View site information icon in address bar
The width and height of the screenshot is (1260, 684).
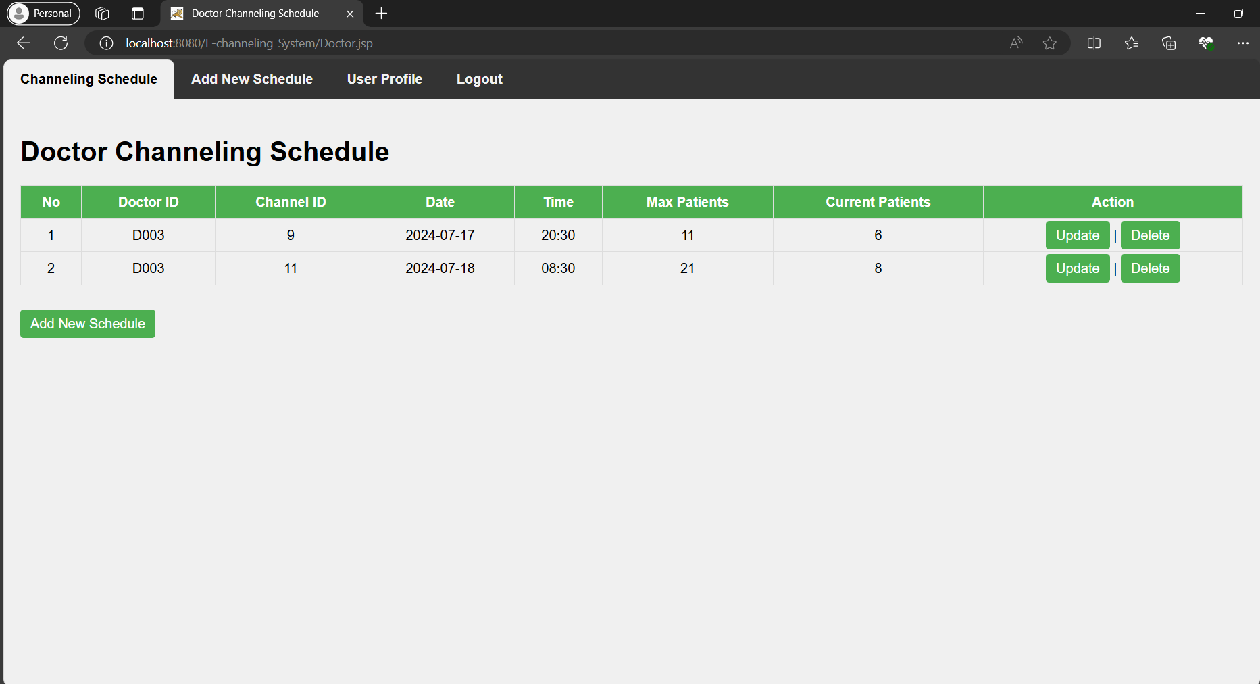tap(106, 43)
